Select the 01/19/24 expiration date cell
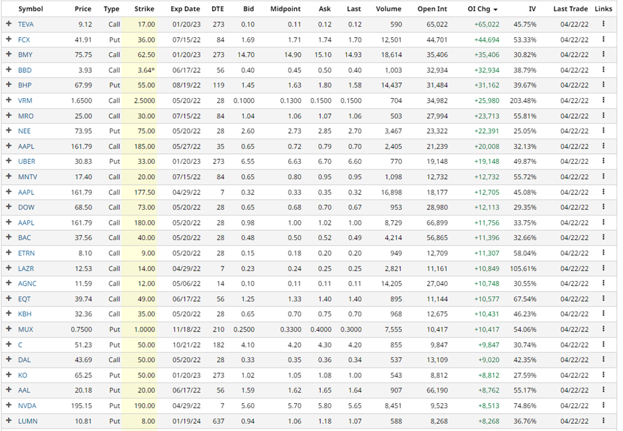Screen dimensions: 623x431 [x=186, y=421]
